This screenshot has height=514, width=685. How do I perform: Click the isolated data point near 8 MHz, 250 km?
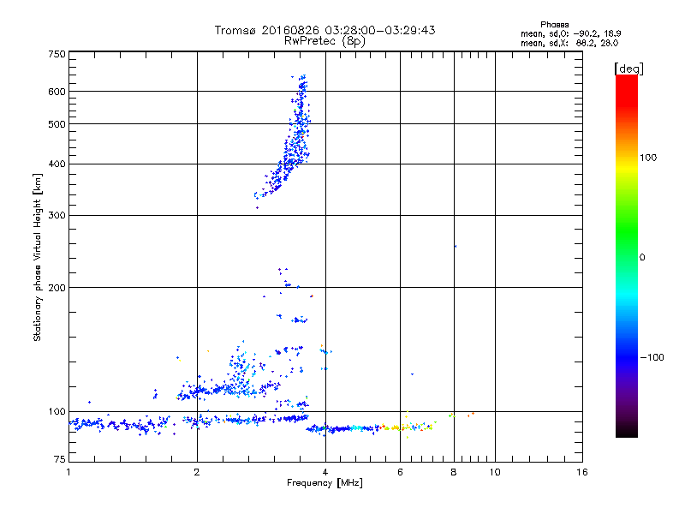[456, 247]
